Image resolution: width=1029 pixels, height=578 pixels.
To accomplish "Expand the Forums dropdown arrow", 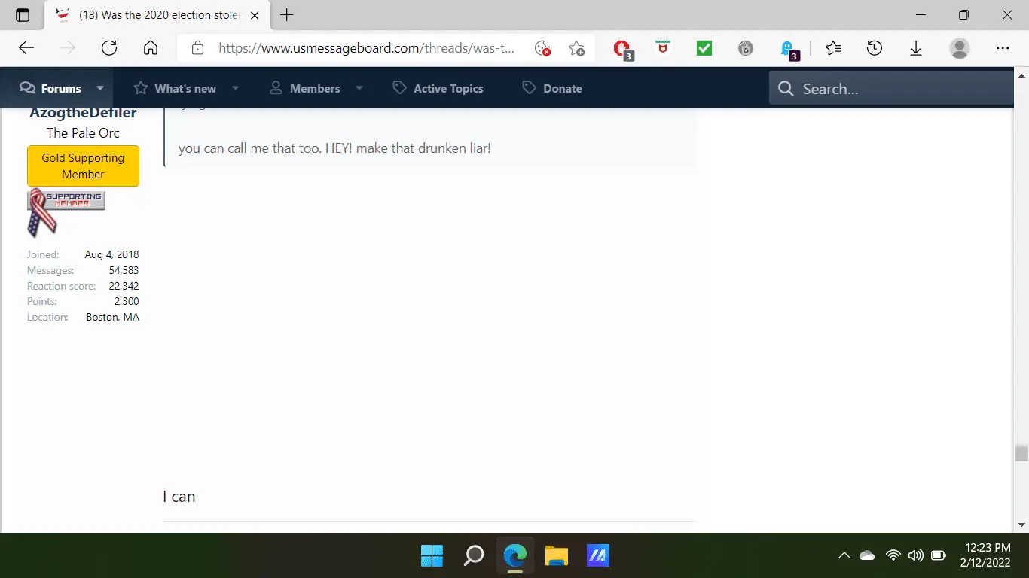I will coord(99,88).
